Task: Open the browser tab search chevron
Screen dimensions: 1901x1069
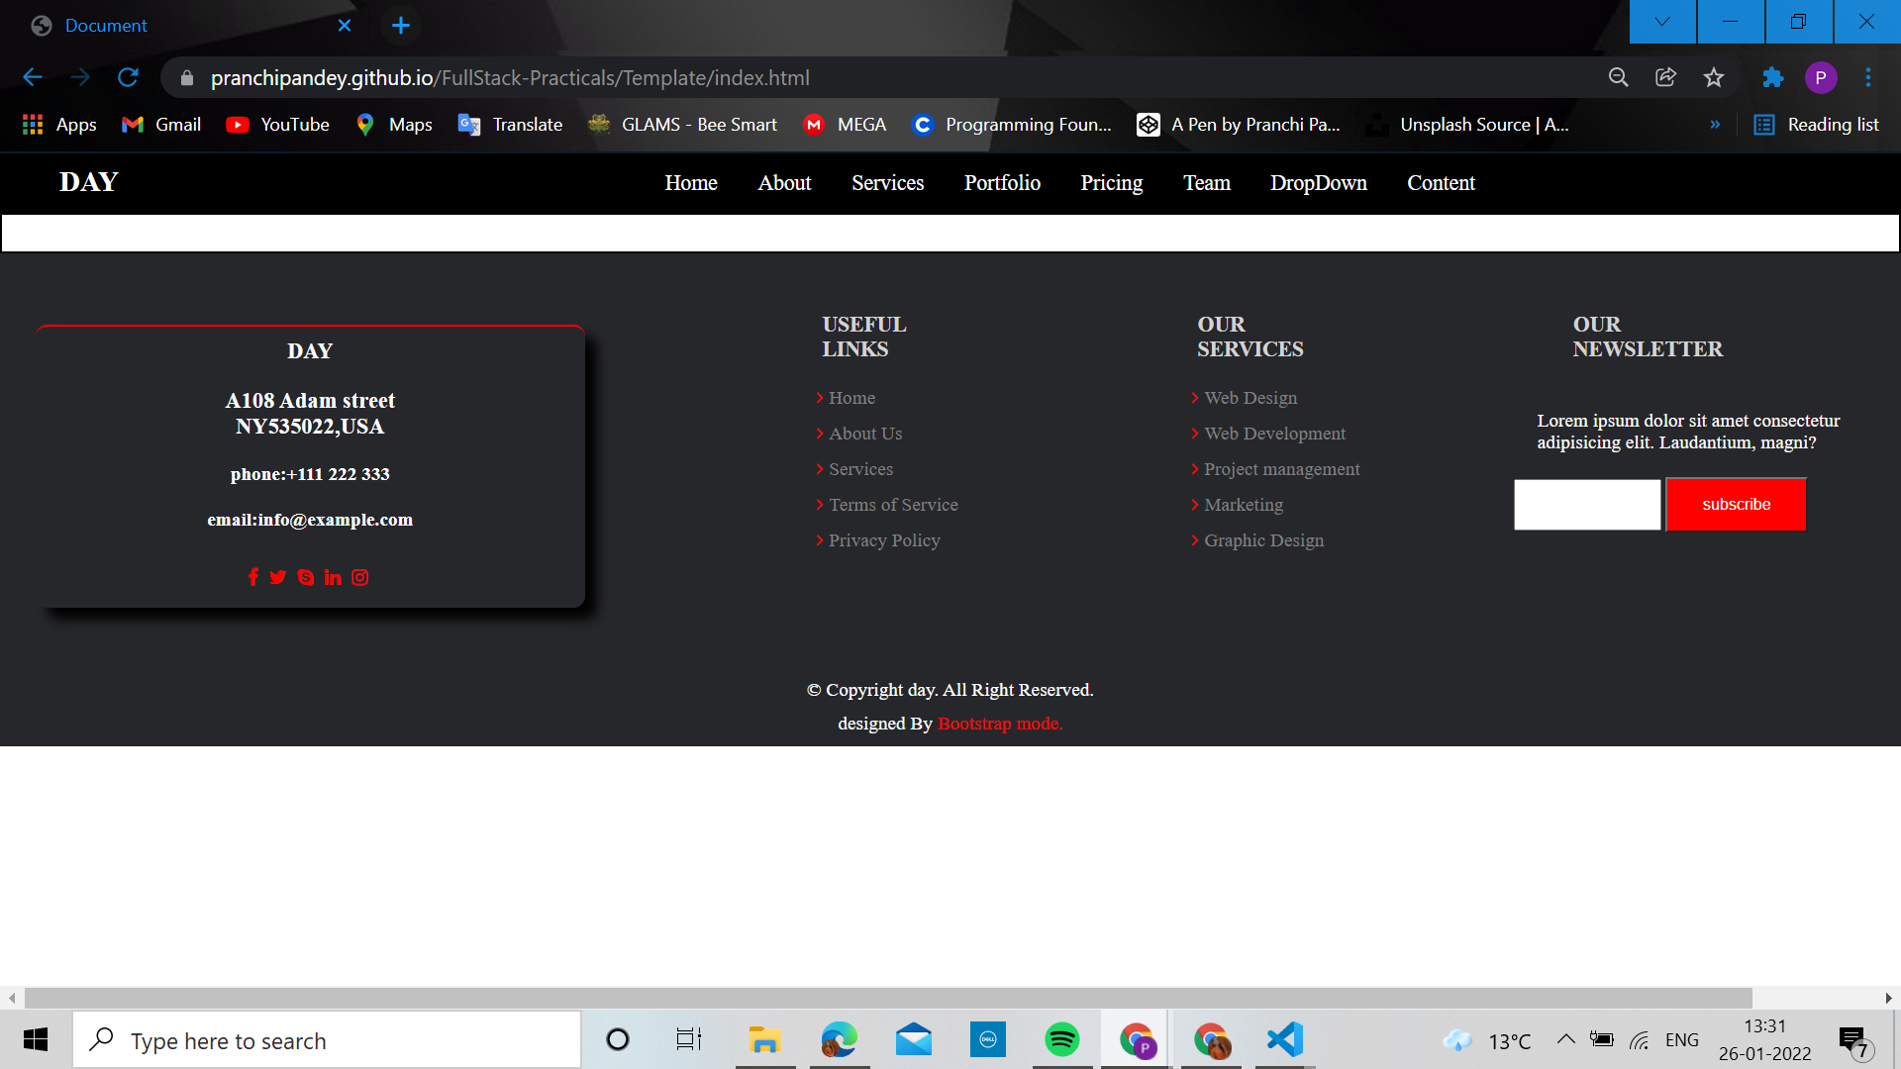Action: click(1661, 22)
